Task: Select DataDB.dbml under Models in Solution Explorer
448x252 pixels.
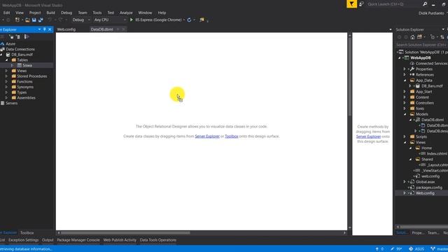Action: [433, 120]
